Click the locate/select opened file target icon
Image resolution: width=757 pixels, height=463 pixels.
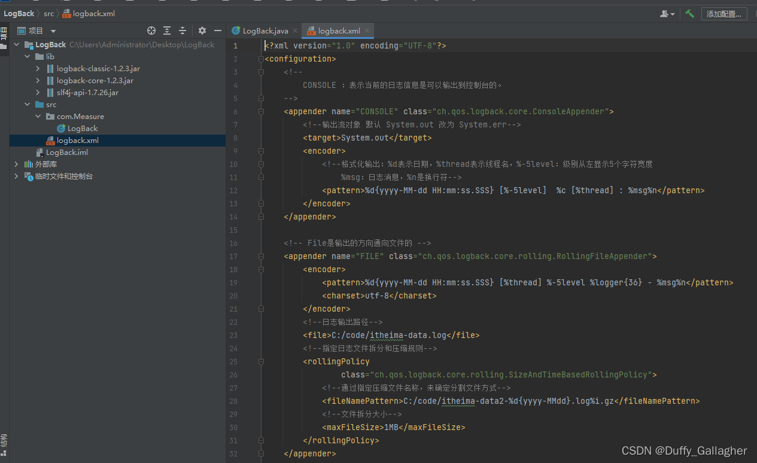click(151, 31)
